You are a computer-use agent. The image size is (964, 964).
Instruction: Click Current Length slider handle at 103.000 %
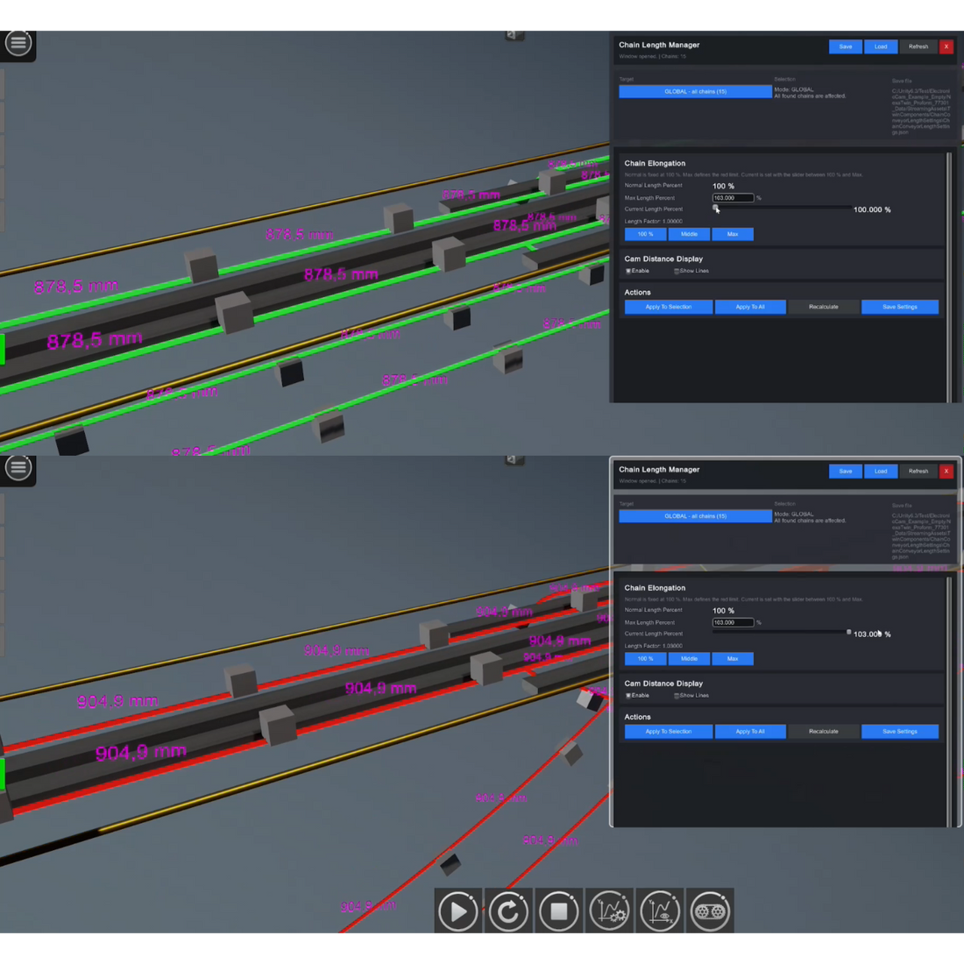pos(848,632)
